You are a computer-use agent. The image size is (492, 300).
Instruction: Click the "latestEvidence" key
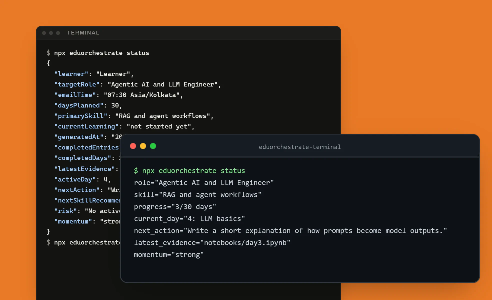tap(84, 169)
